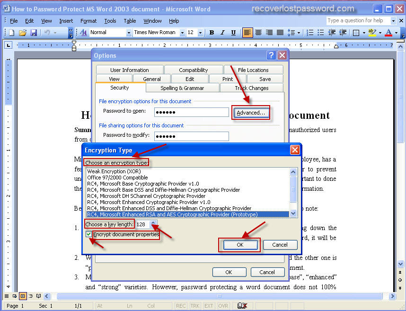Viewport: 406px width, 311px height.
Task: Click OK in Options dialog
Action: (229, 272)
